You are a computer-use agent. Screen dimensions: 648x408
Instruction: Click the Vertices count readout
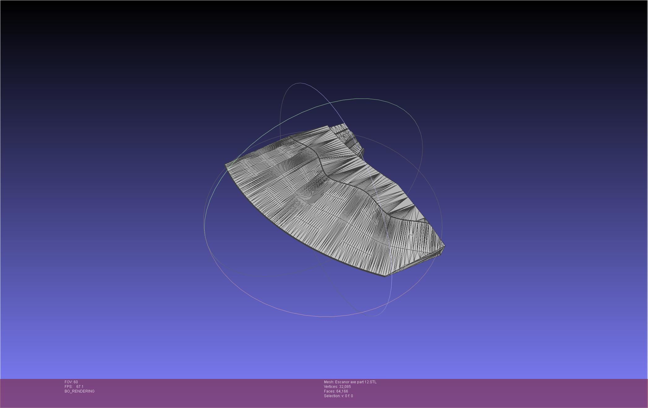click(x=337, y=387)
